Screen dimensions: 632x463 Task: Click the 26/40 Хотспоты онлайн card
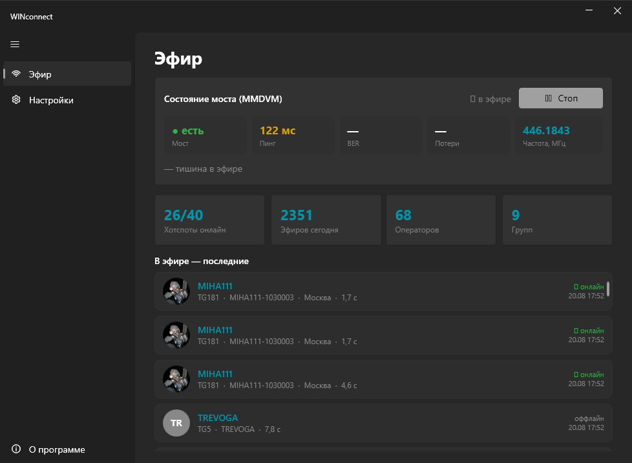[x=209, y=220]
